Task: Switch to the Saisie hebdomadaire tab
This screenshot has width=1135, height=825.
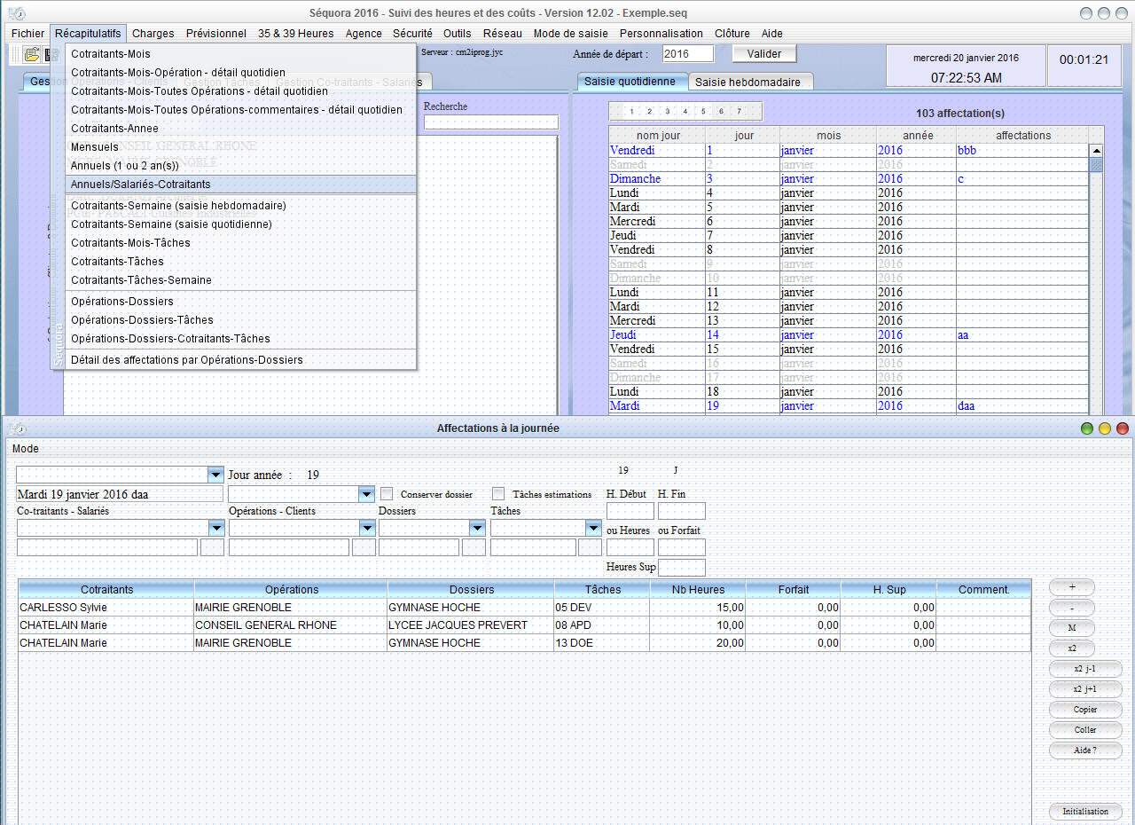Action: [749, 80]
